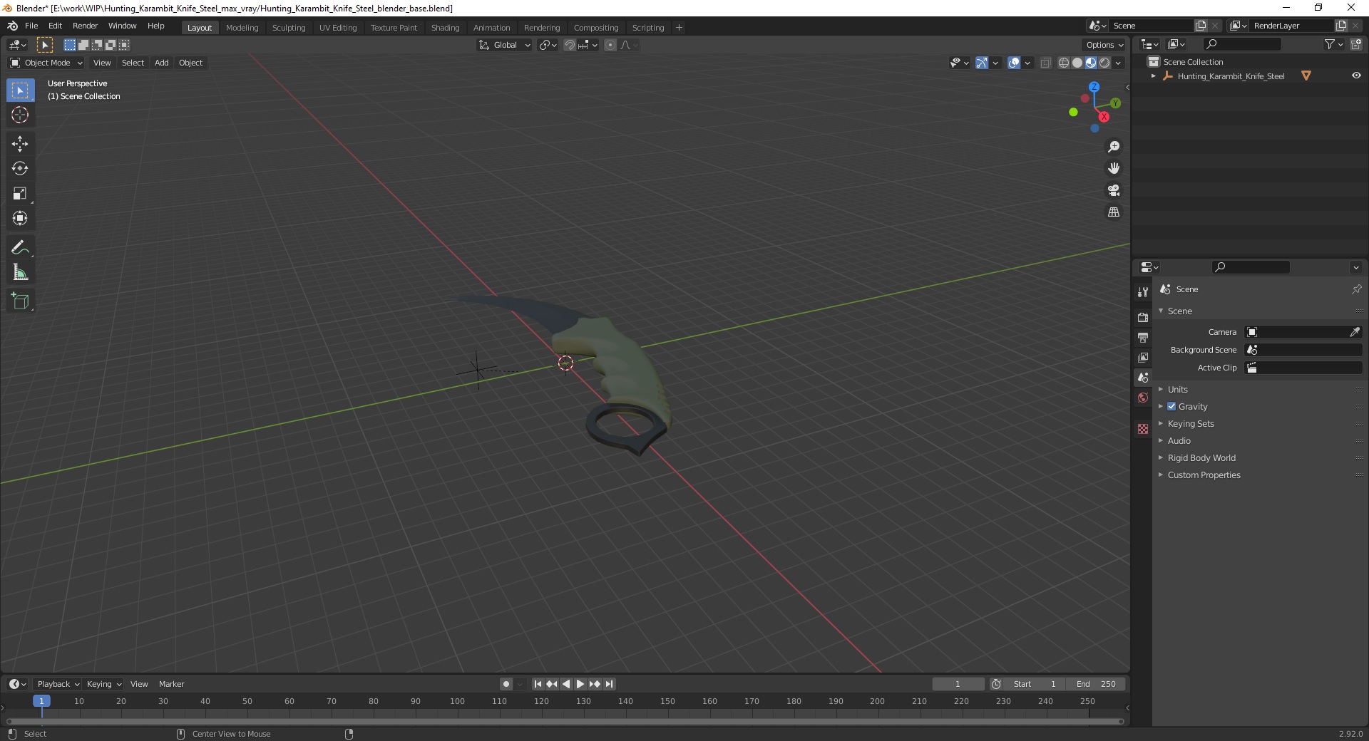Open the Playback dropdown
The image size is (1369, 741).
pos(57,684)
